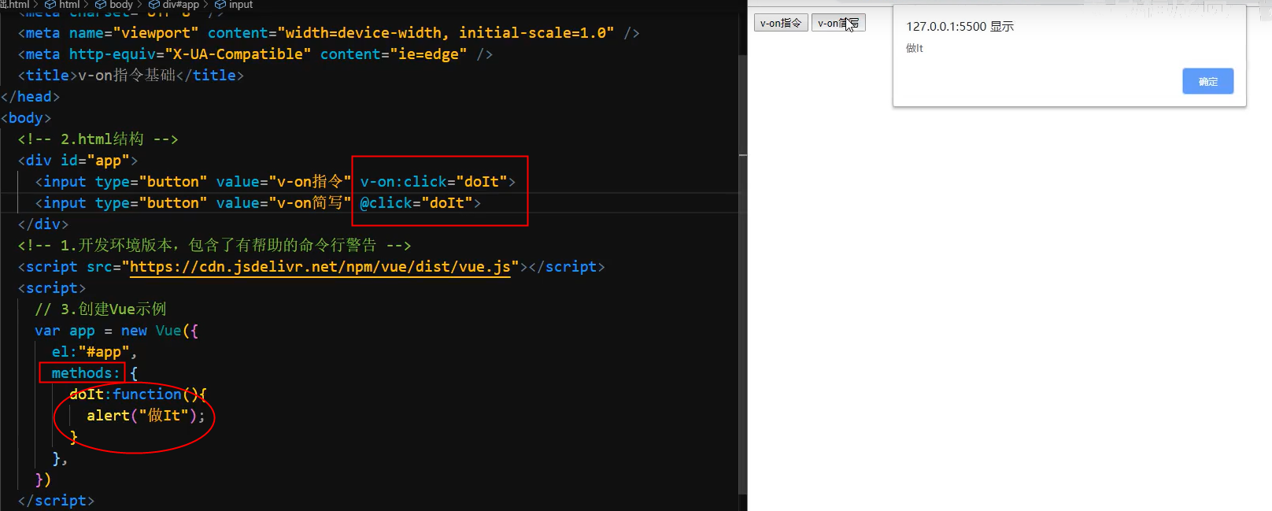Open the "input" breadcrumb label
Image resolution: width=1272 pixels, height=511 pixels.
click(241, 5)
